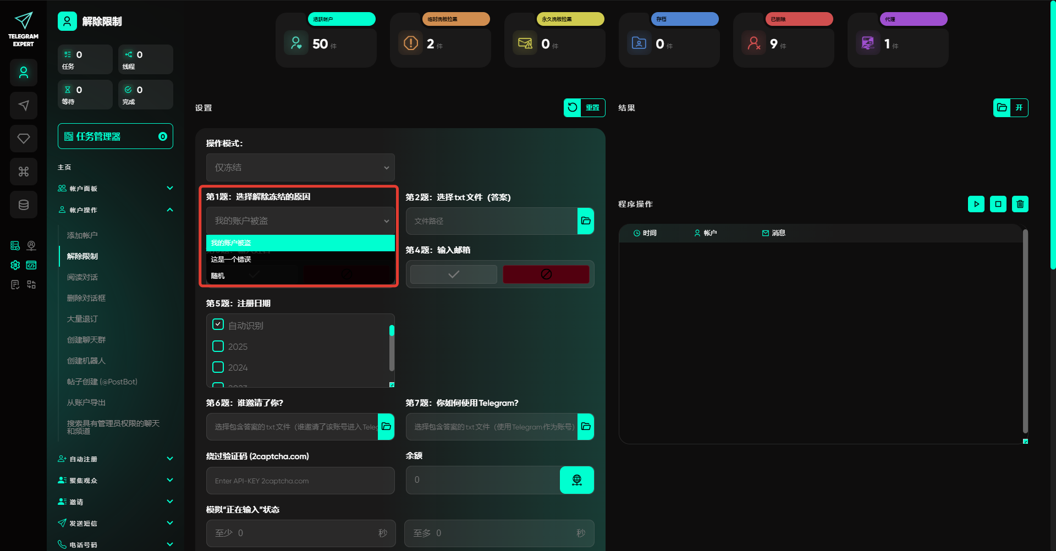Choose checkmark option for question 4 email
This screenshot has height=551, width=1056.
(x=454, y=274)
